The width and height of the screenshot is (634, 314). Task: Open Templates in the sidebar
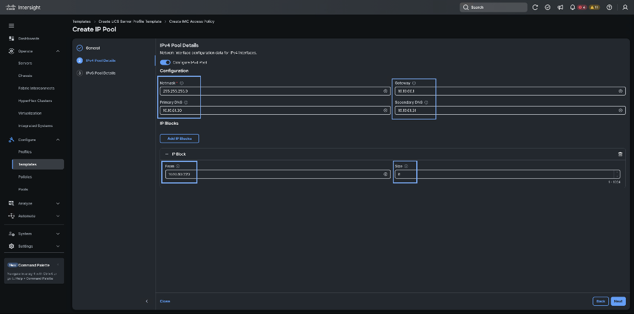[38, 164]
